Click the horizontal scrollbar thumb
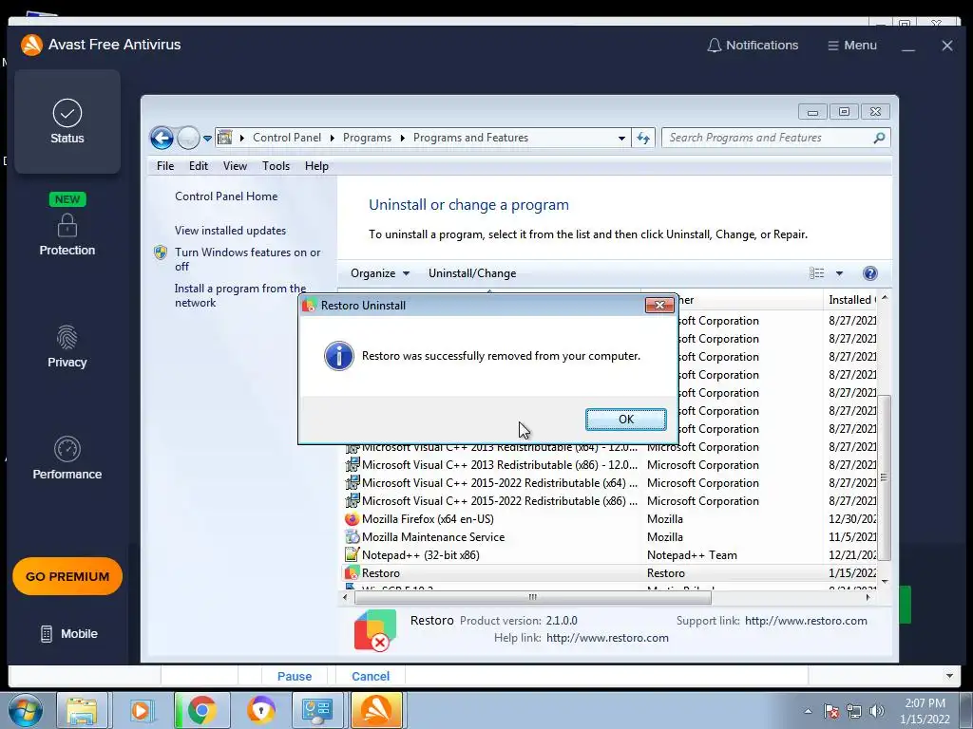973x729 pixels. coord(532,598)
